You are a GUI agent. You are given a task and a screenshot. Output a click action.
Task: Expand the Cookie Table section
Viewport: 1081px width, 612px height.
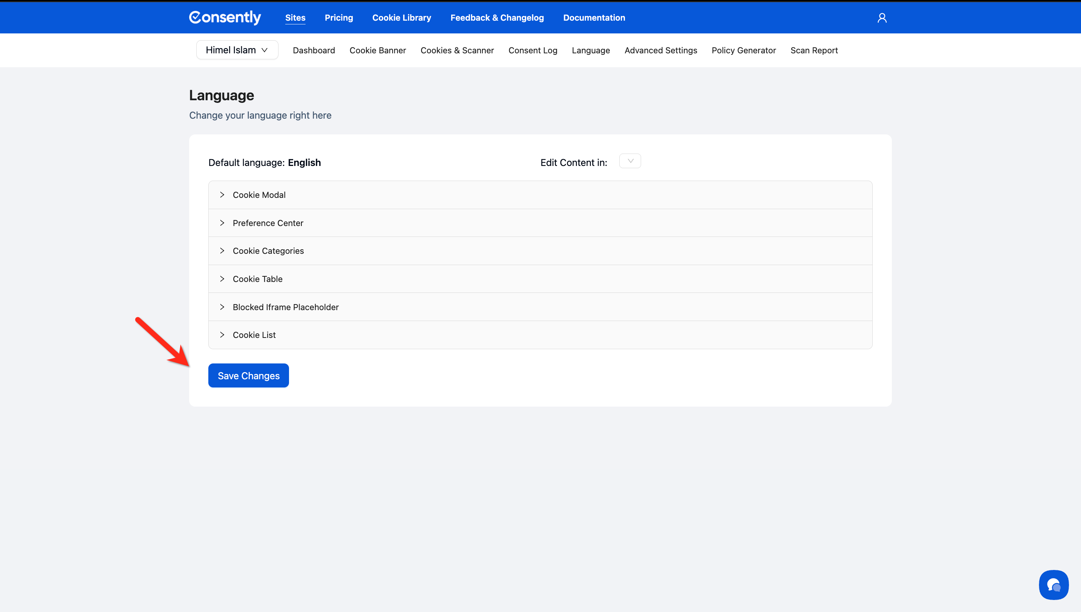pyautogui.click(x=257, y=279)
